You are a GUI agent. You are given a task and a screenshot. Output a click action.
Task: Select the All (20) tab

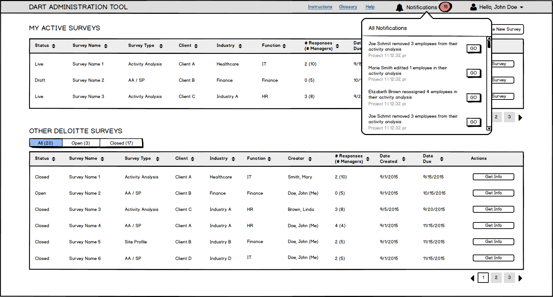coord(46,143)
